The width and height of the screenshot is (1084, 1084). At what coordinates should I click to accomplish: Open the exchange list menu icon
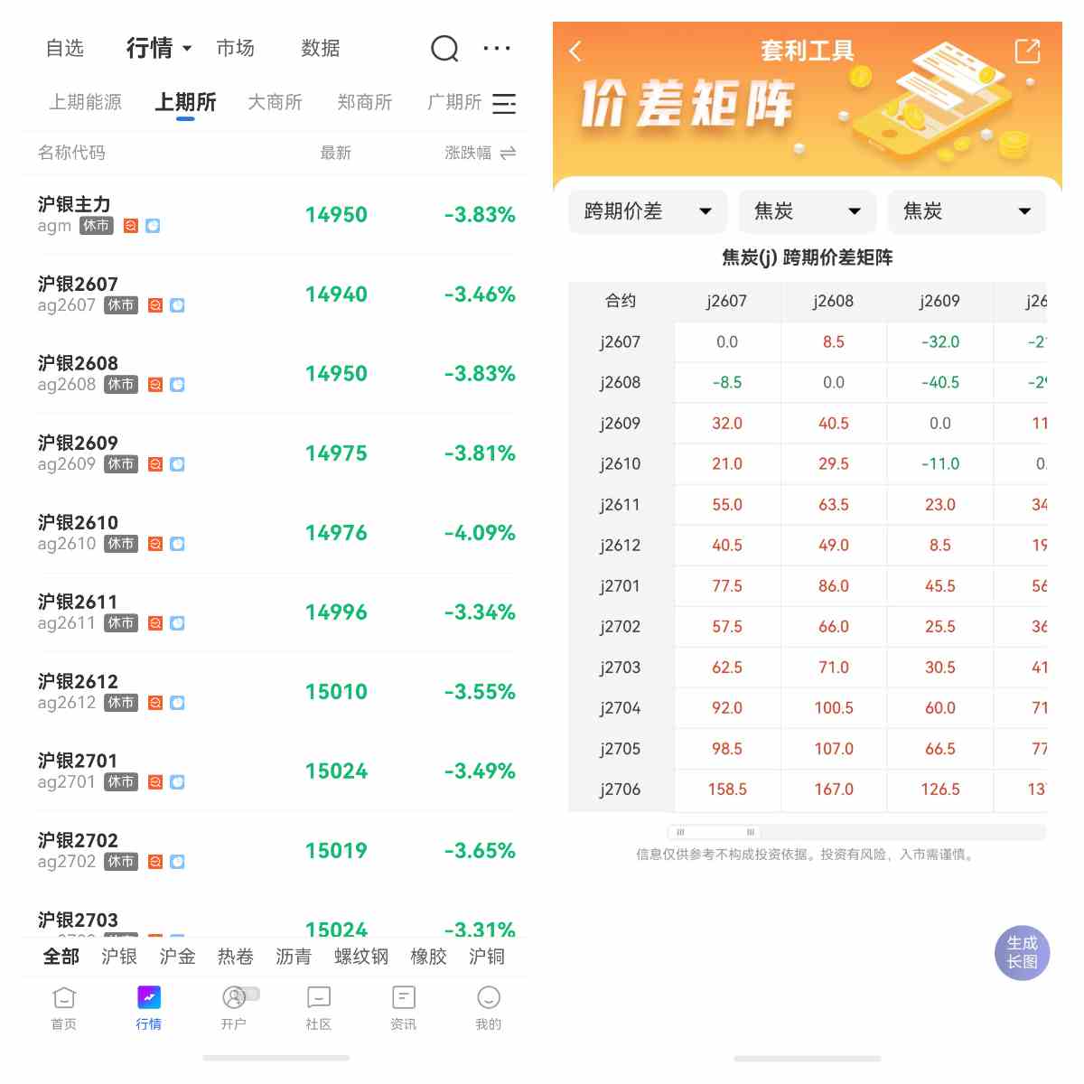pyautogui.click(x=504, y=103)
